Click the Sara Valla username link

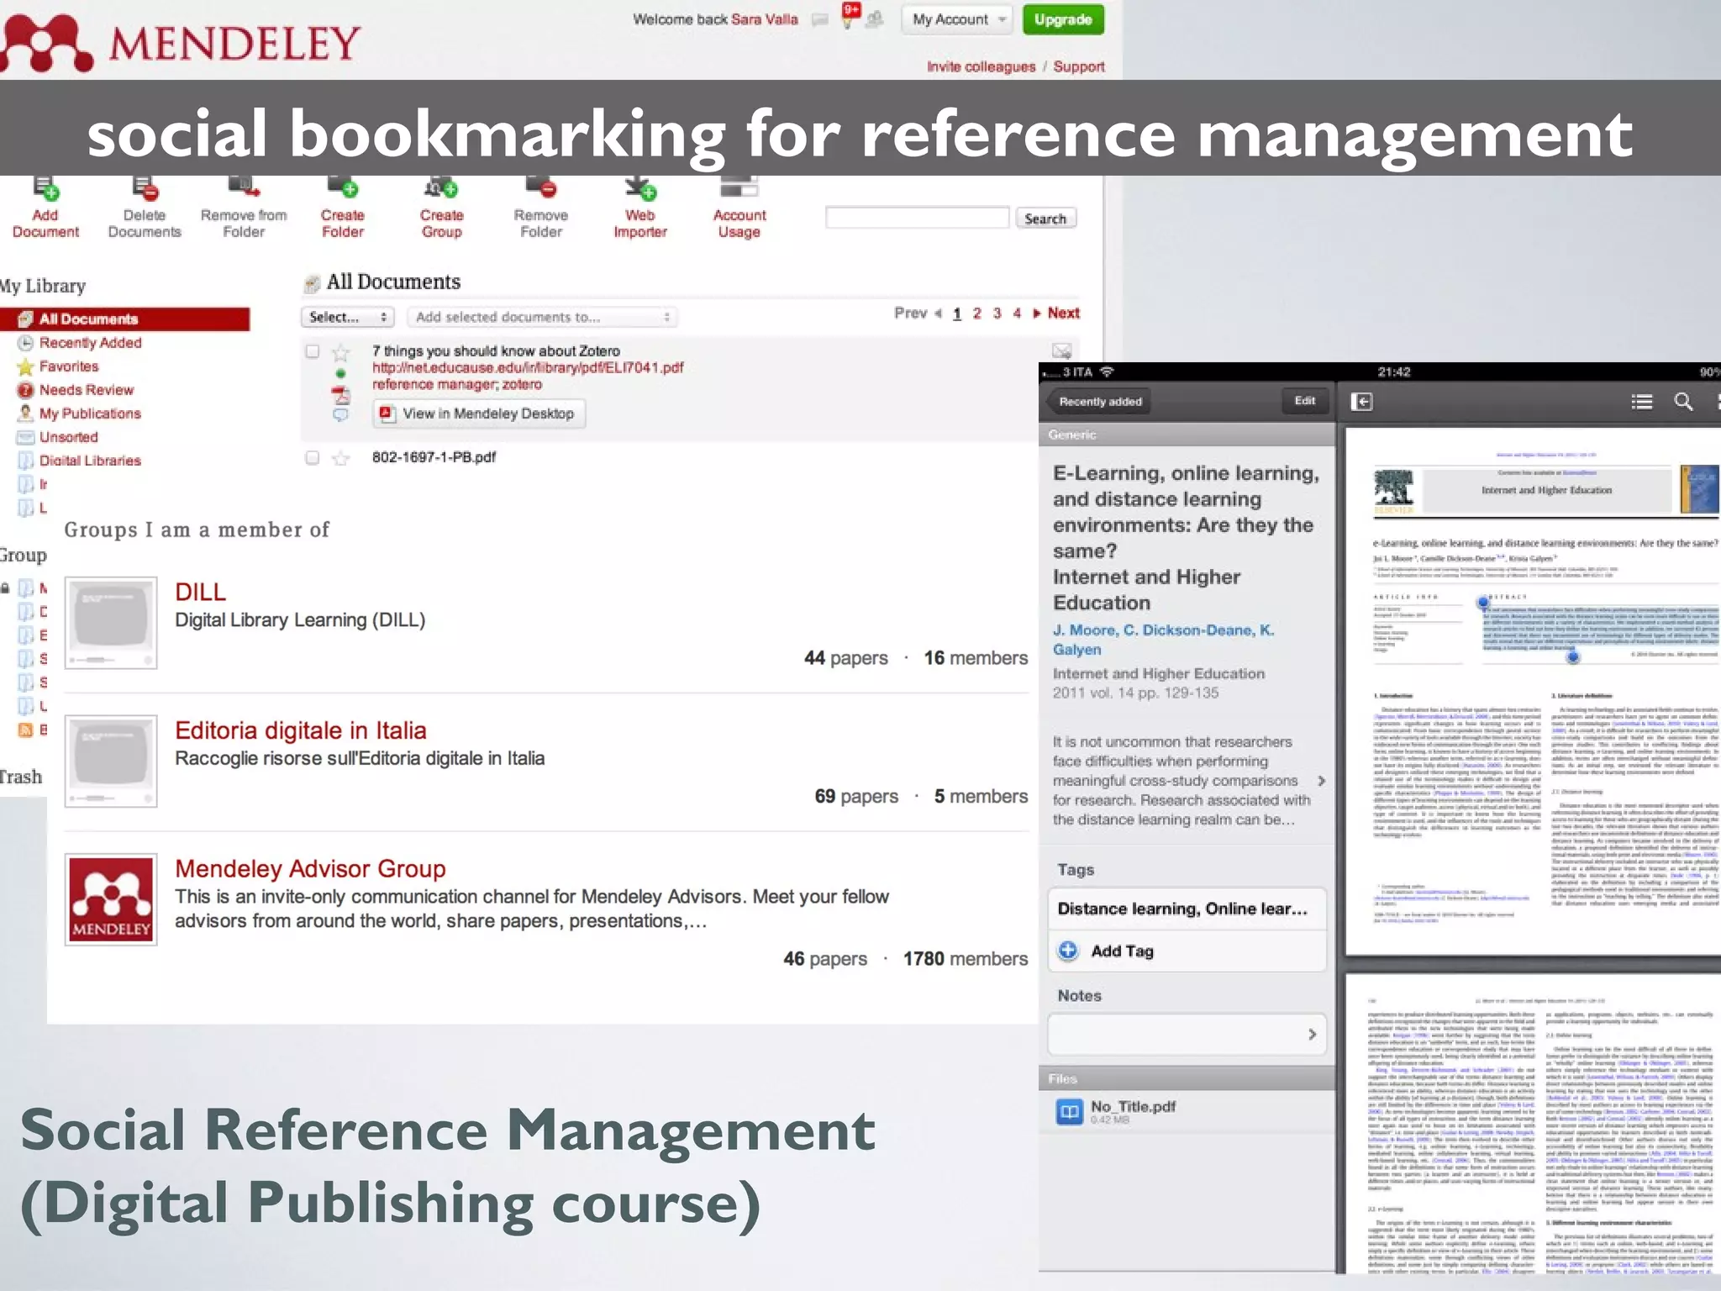(x=764, y=19)
